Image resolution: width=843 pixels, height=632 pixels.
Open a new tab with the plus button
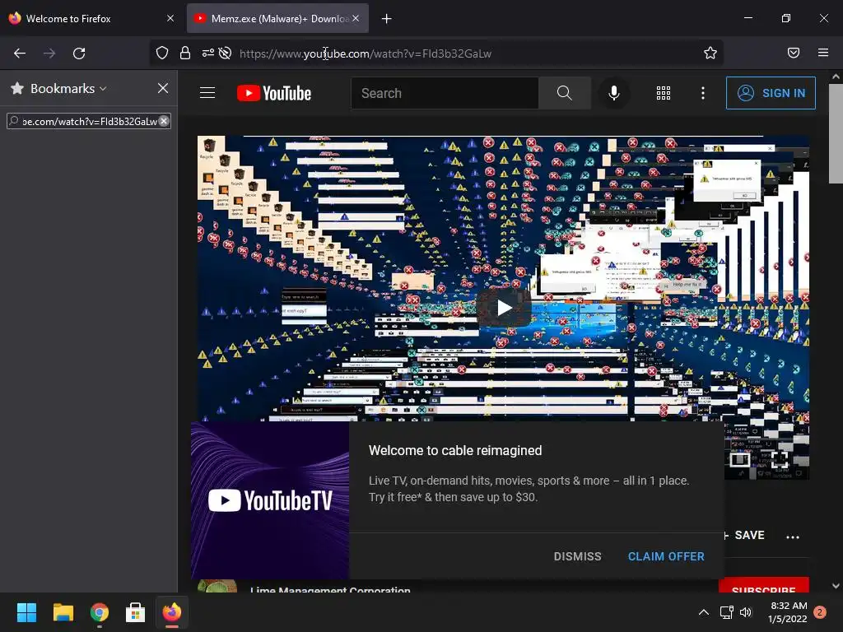(x=387, y=19)
